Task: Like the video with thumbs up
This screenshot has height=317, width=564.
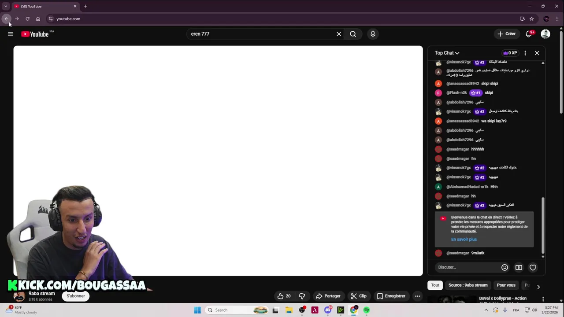Action: (x=284, y=296)
